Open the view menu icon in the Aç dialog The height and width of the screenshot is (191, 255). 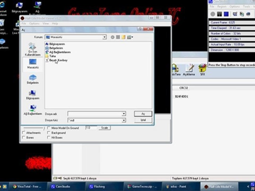coord(130,37)
